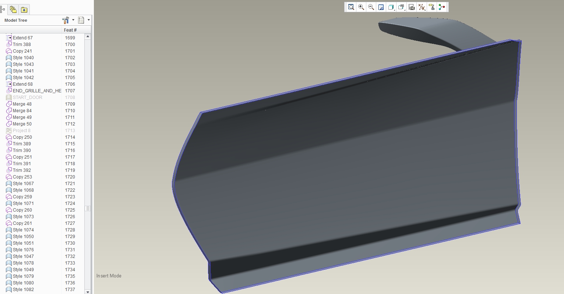Select the Copy 241 feature icon
The image size is (564, 294).
pyautogui.click(x=9, y=51)
